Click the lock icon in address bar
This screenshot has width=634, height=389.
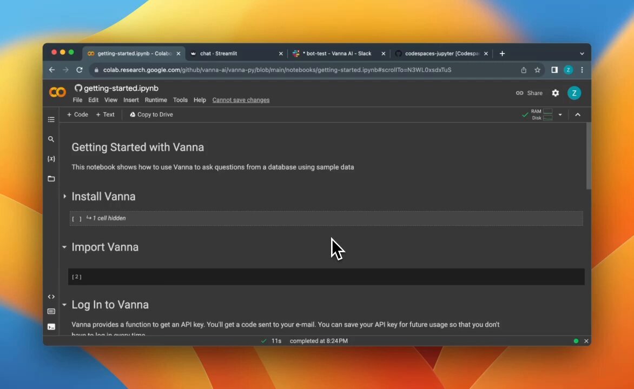point(96,70)
